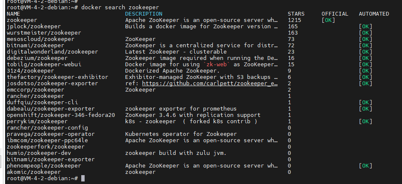Screen dimensions: 402x184
Task: Click the pravega/zookeeper-operator image name
Action: (47, 134)
